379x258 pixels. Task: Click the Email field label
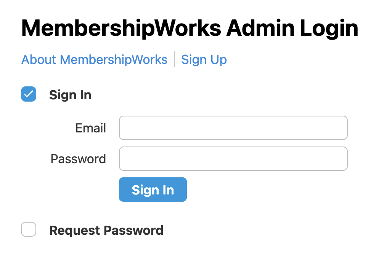pos(90,128)
